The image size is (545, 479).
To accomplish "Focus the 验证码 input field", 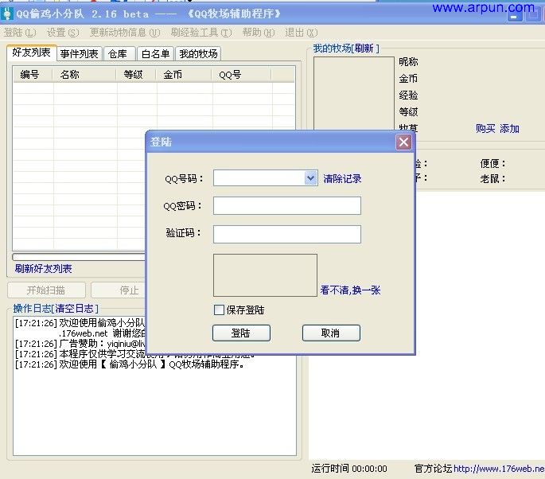I will point(286,234).
